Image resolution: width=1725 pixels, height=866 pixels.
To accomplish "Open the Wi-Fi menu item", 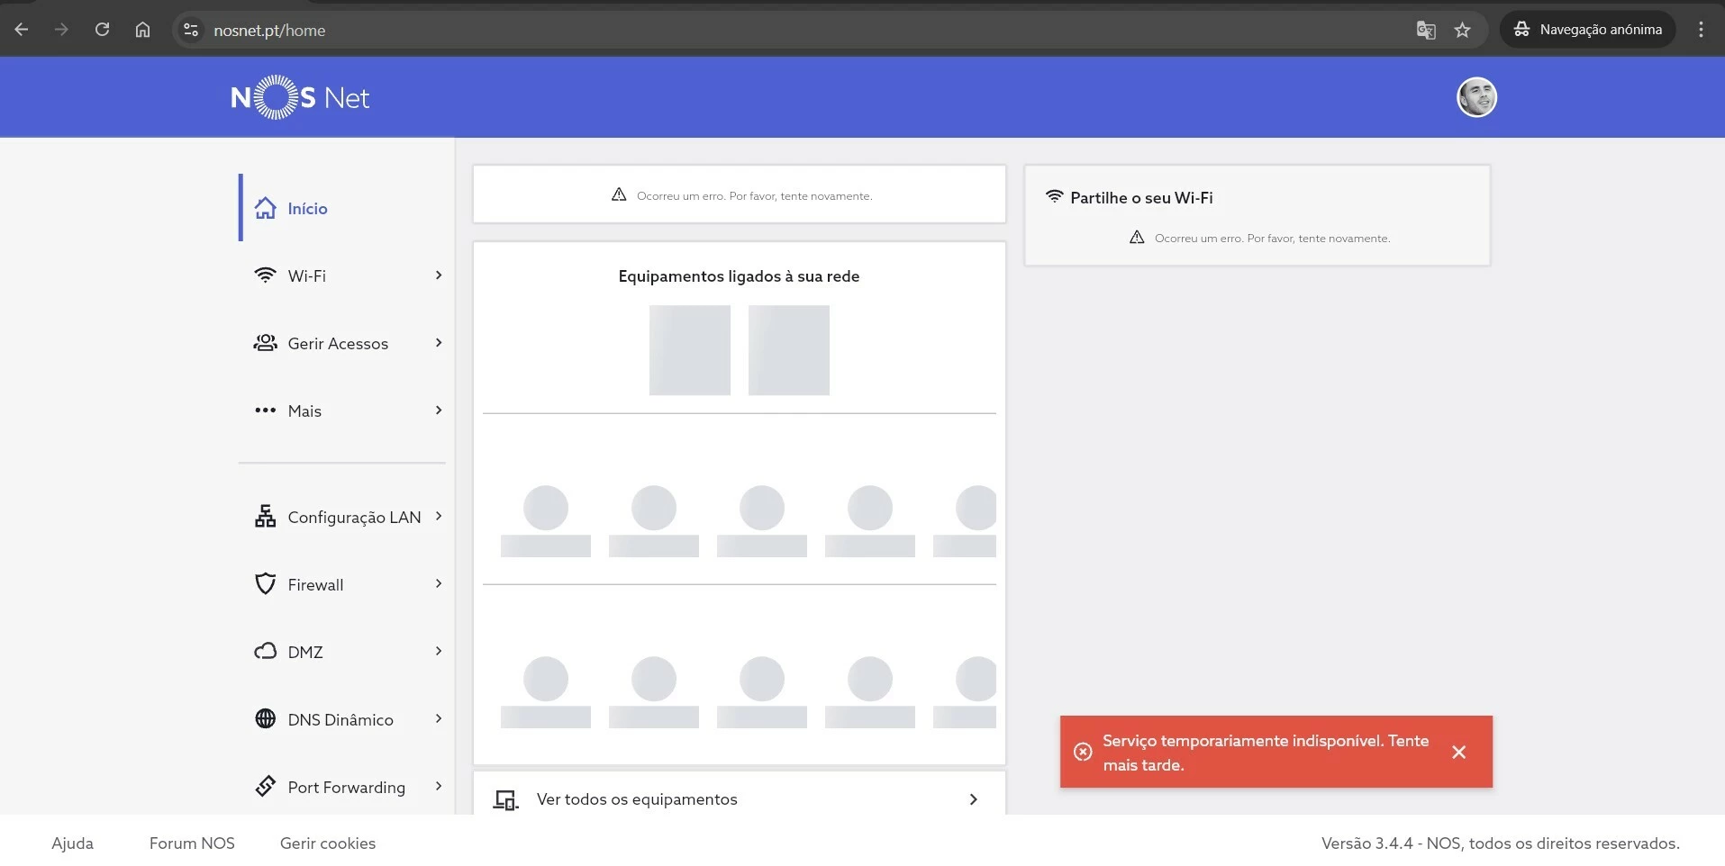I will 342,275.
